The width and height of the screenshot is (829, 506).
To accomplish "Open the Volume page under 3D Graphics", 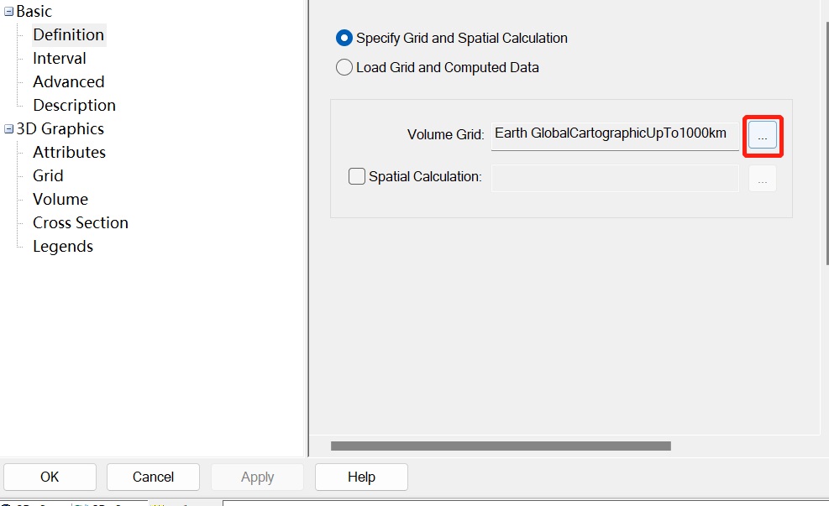I will [60, 199].
